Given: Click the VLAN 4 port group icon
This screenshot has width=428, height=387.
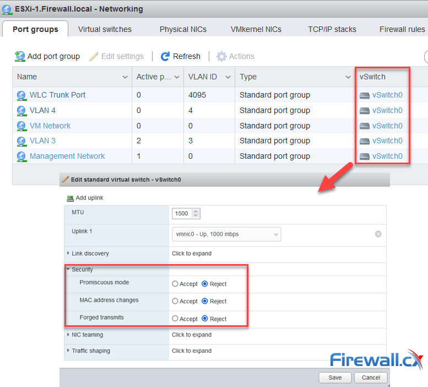Looking at the screenshot, I should 21,111.
